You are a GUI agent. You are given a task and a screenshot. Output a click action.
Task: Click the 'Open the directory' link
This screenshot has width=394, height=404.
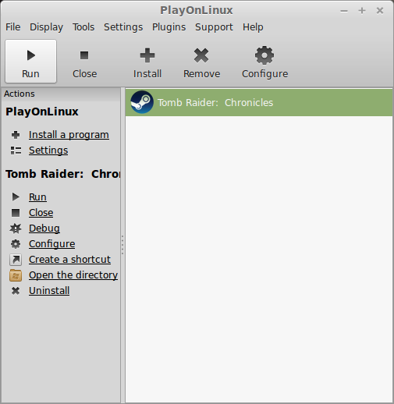(x=73, y=275)
